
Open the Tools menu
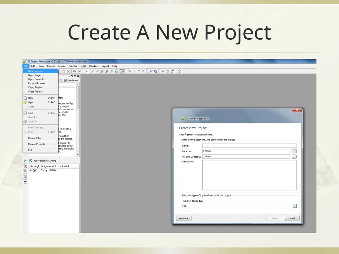(83, 66)
